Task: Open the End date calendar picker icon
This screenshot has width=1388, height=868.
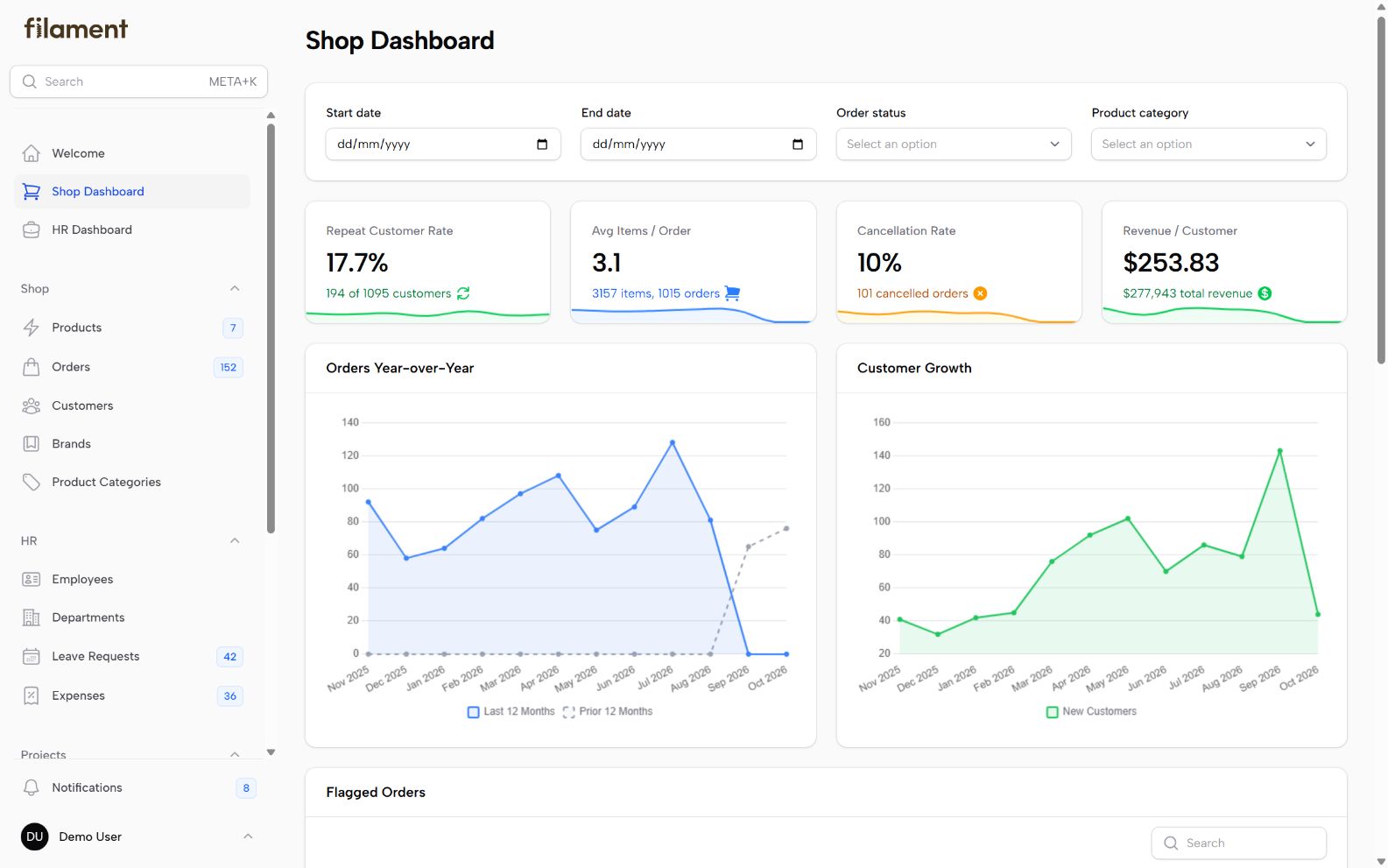Action: (x=798, y=145)
